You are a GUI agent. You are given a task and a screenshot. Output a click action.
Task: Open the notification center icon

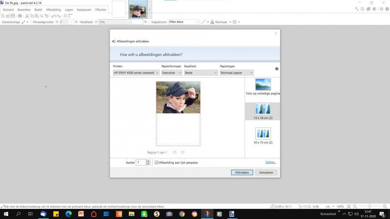(383, 214)
